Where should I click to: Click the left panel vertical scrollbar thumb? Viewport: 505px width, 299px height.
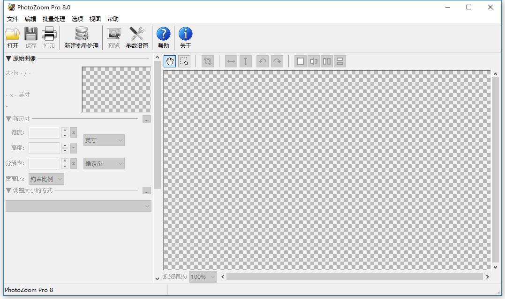pos(157,125)
